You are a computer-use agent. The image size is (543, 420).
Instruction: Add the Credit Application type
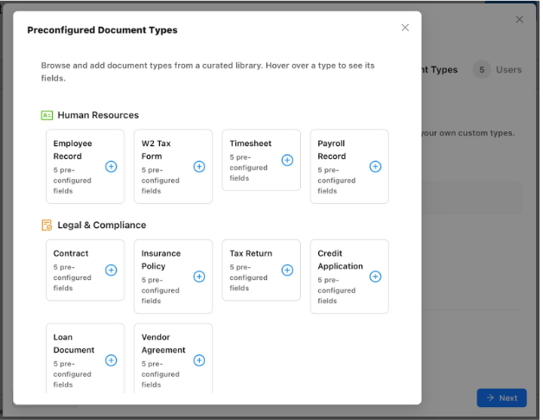point(375,277)
